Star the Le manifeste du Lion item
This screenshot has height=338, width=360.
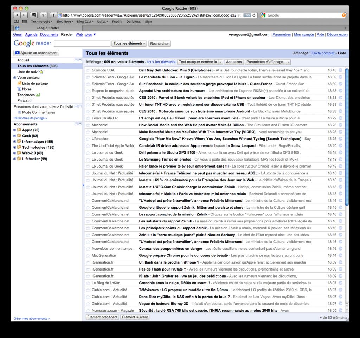coord(88,77)
